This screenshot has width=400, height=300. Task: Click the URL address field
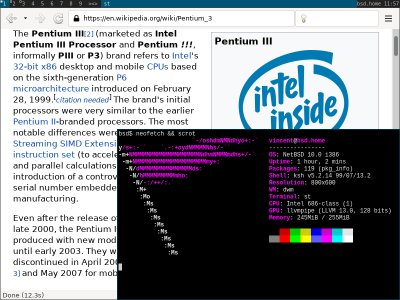tap(180, 18)
